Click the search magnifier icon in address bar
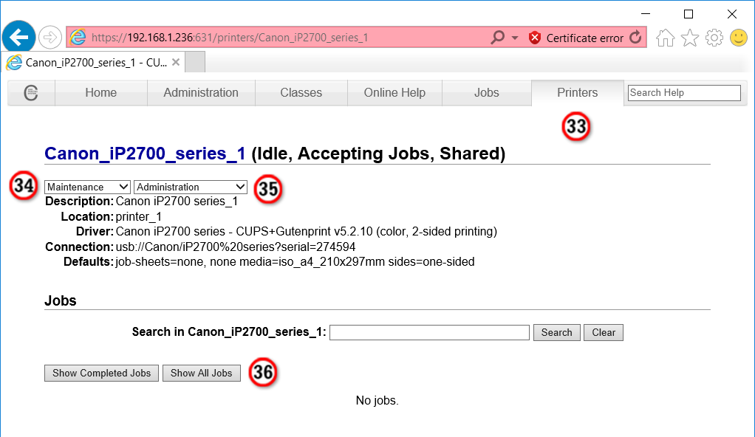755x437 pixels. pyautogui.click(x=497, y=37)
